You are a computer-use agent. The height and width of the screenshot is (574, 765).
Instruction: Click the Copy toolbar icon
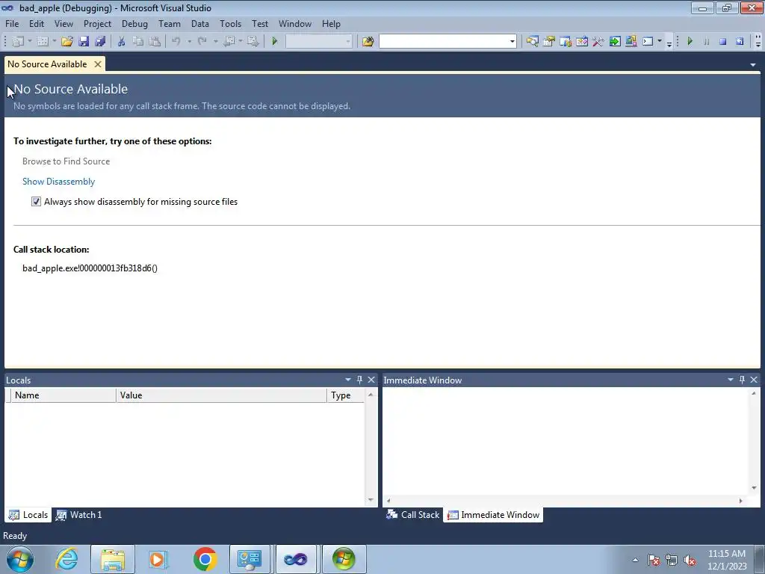click(138, 42)
